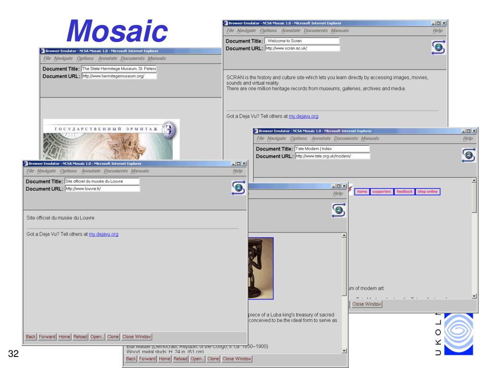This screenshot has width=491, height=368.
Task: Open Help menu in partially hidden Luba window
Action: coord(338,194)
